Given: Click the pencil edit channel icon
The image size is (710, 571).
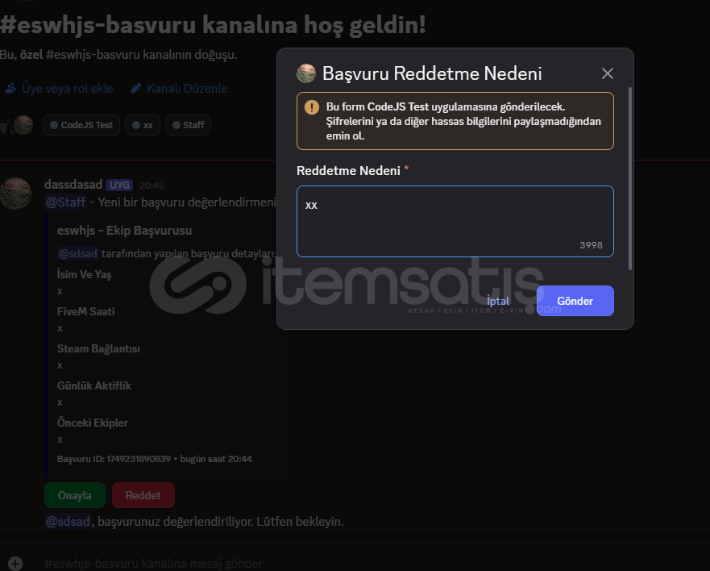Looking at the screenshot, I should (136, 89).
